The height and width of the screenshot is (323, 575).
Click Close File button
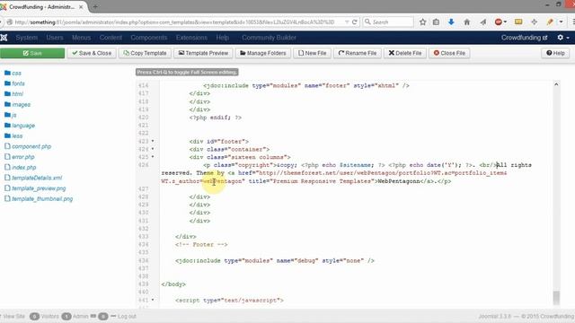(x=449, y=53)
